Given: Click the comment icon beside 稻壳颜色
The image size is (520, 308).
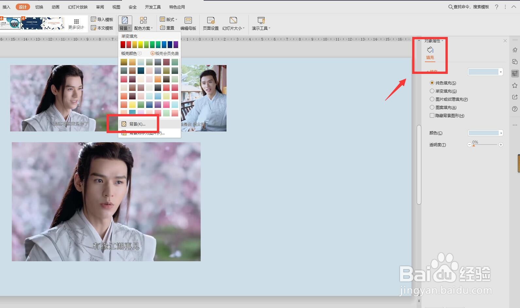Looking at the screenshot, I should 140,53.
